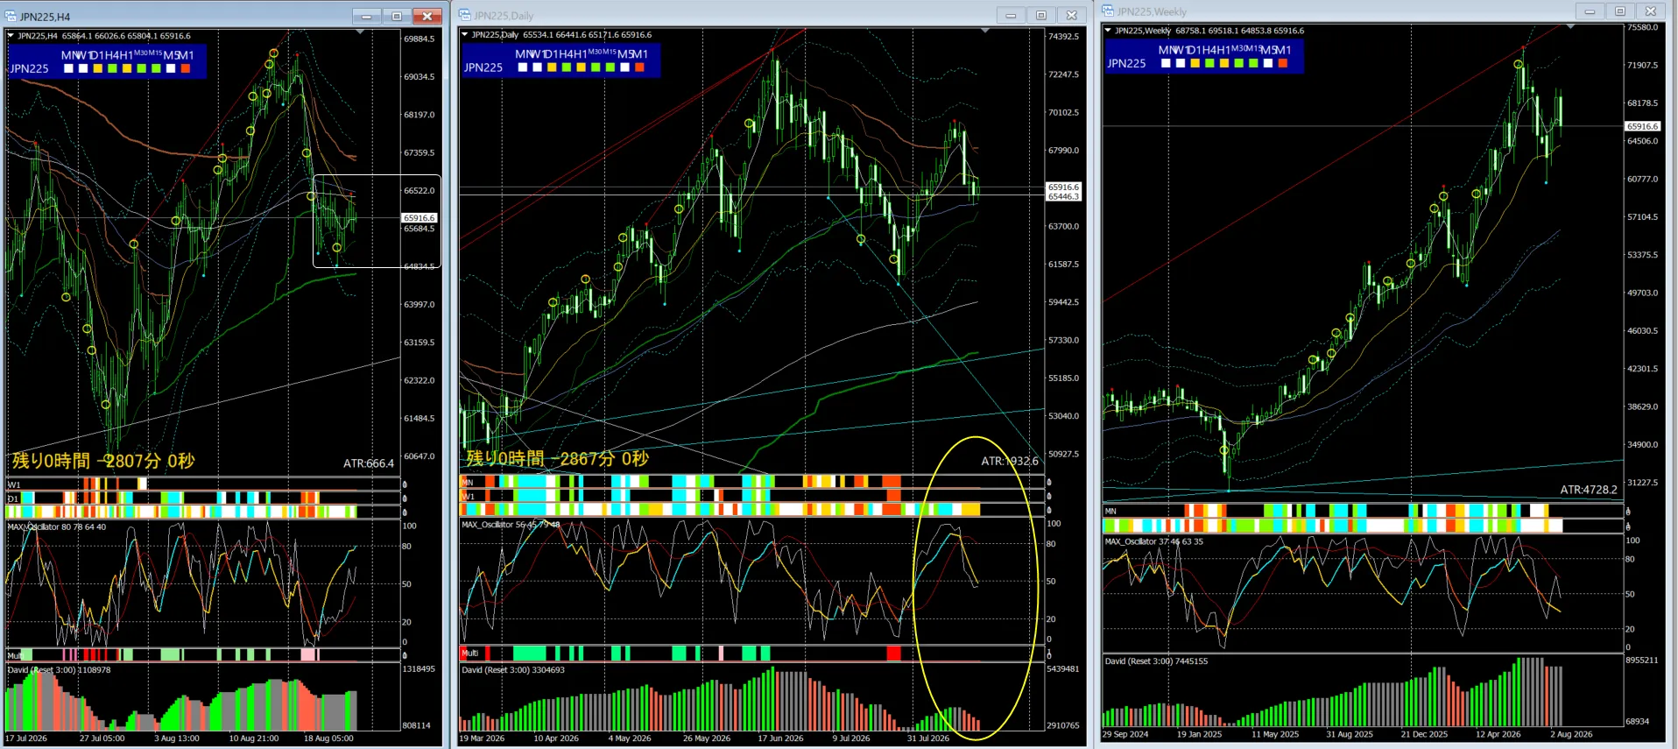Click the 17 Jul 2026 date on H4 time axis
Screen dimensions: 1678x749
pos(26,738)
